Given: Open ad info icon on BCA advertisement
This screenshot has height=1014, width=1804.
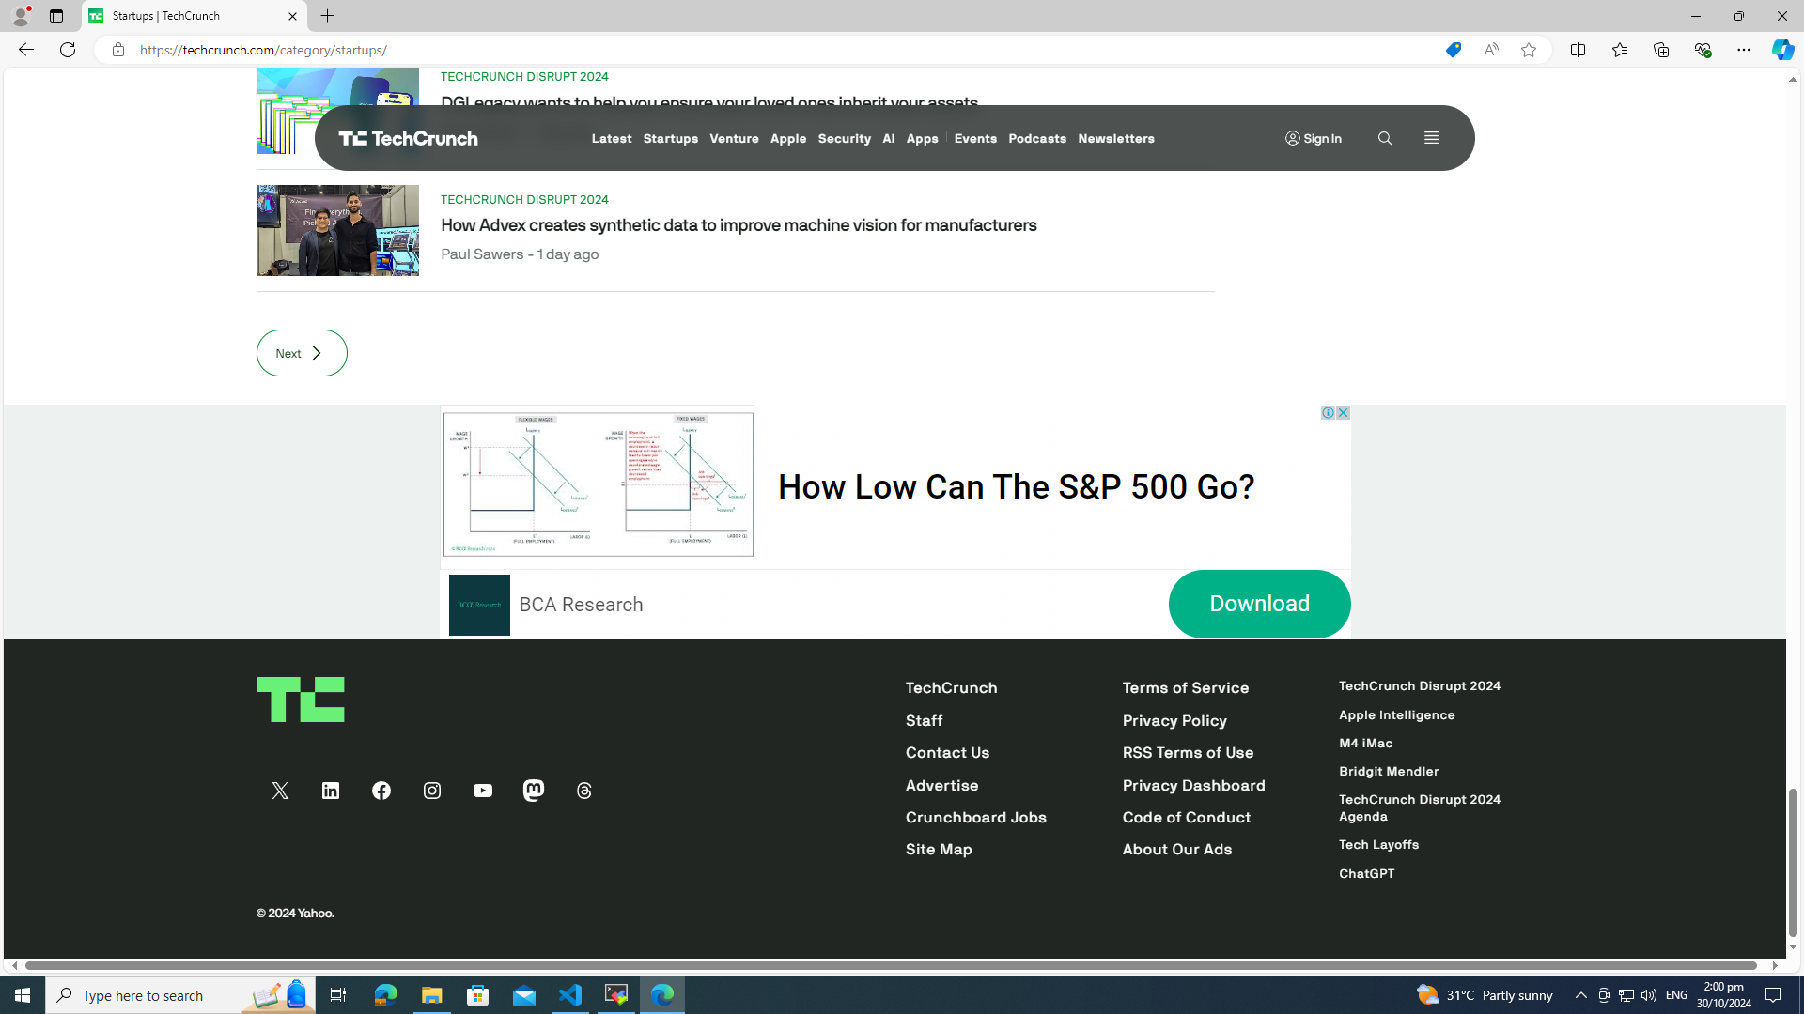Looking at the screenshot, I should tap(1328, 412).
